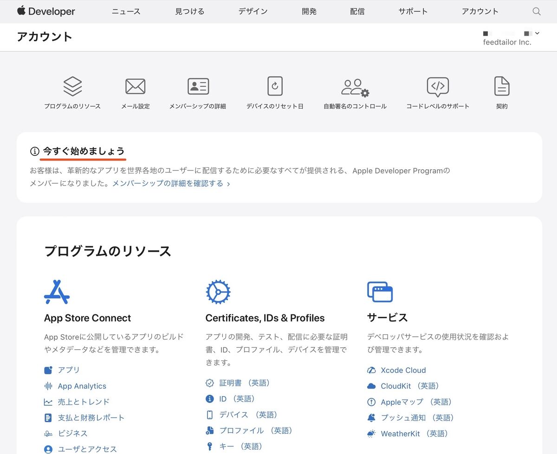The height and width of the screenshot is (454, 557).
Task: Open the キー（英語） link
Action: [x=241, y=447]
